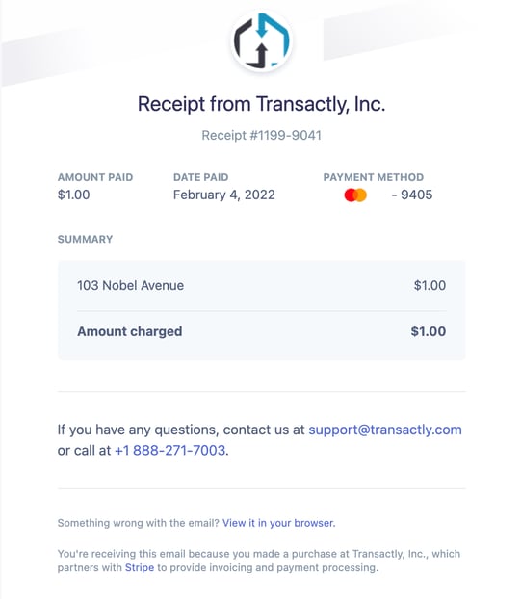Click the $1.00 price beside Nobel Avenue
Image resolution: width=521 pixels, height=599 pixels.
(430, 285)
